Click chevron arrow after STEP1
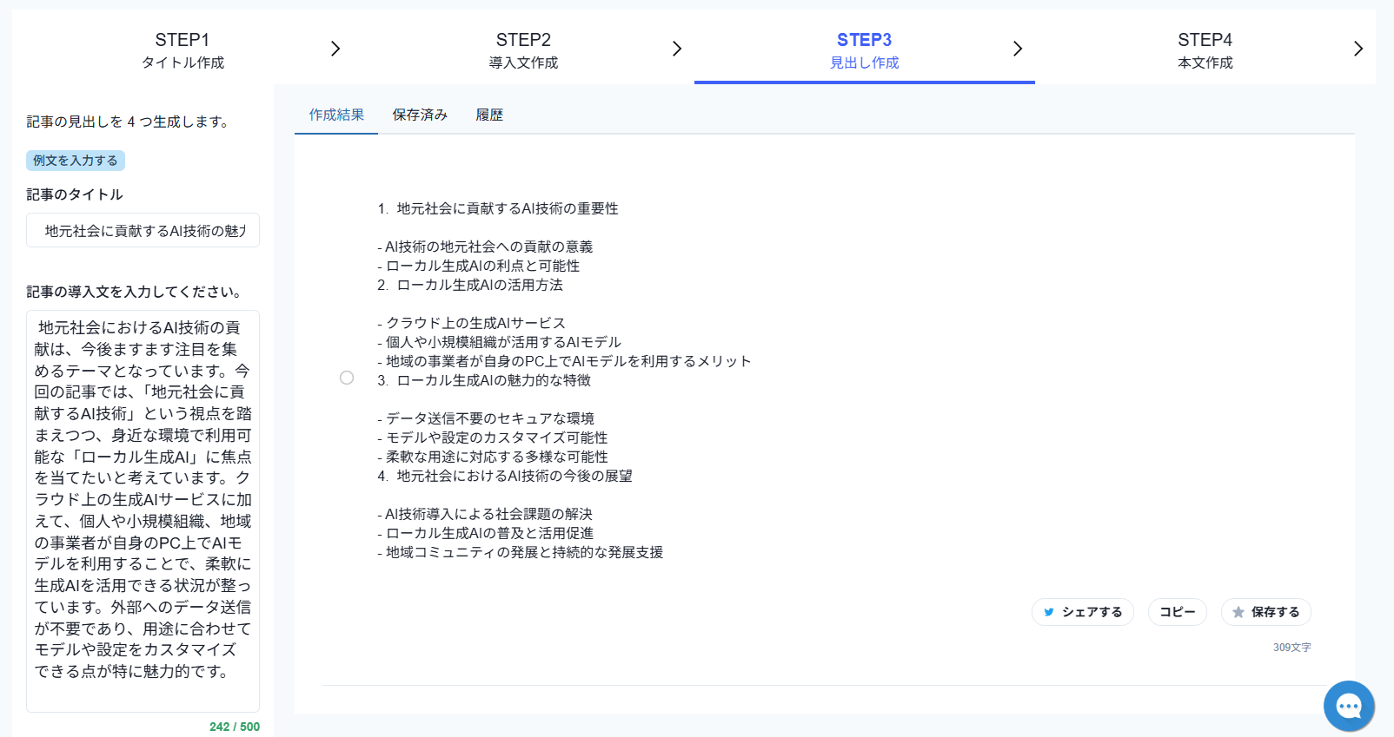 click(x=335, y=49)
